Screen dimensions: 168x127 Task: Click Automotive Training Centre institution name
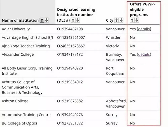pyautogui.click(x=26, y=115)
